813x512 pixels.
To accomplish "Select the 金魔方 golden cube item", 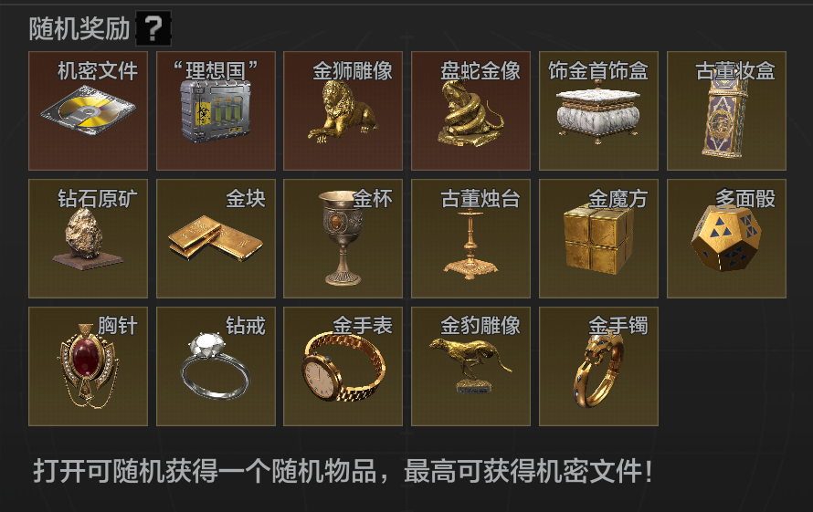I will 599,238.
